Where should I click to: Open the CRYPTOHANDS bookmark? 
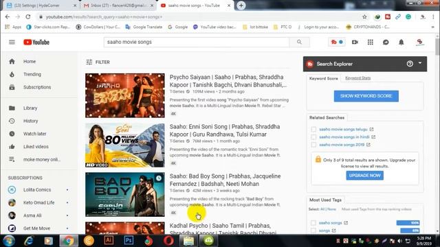point(368,27)
